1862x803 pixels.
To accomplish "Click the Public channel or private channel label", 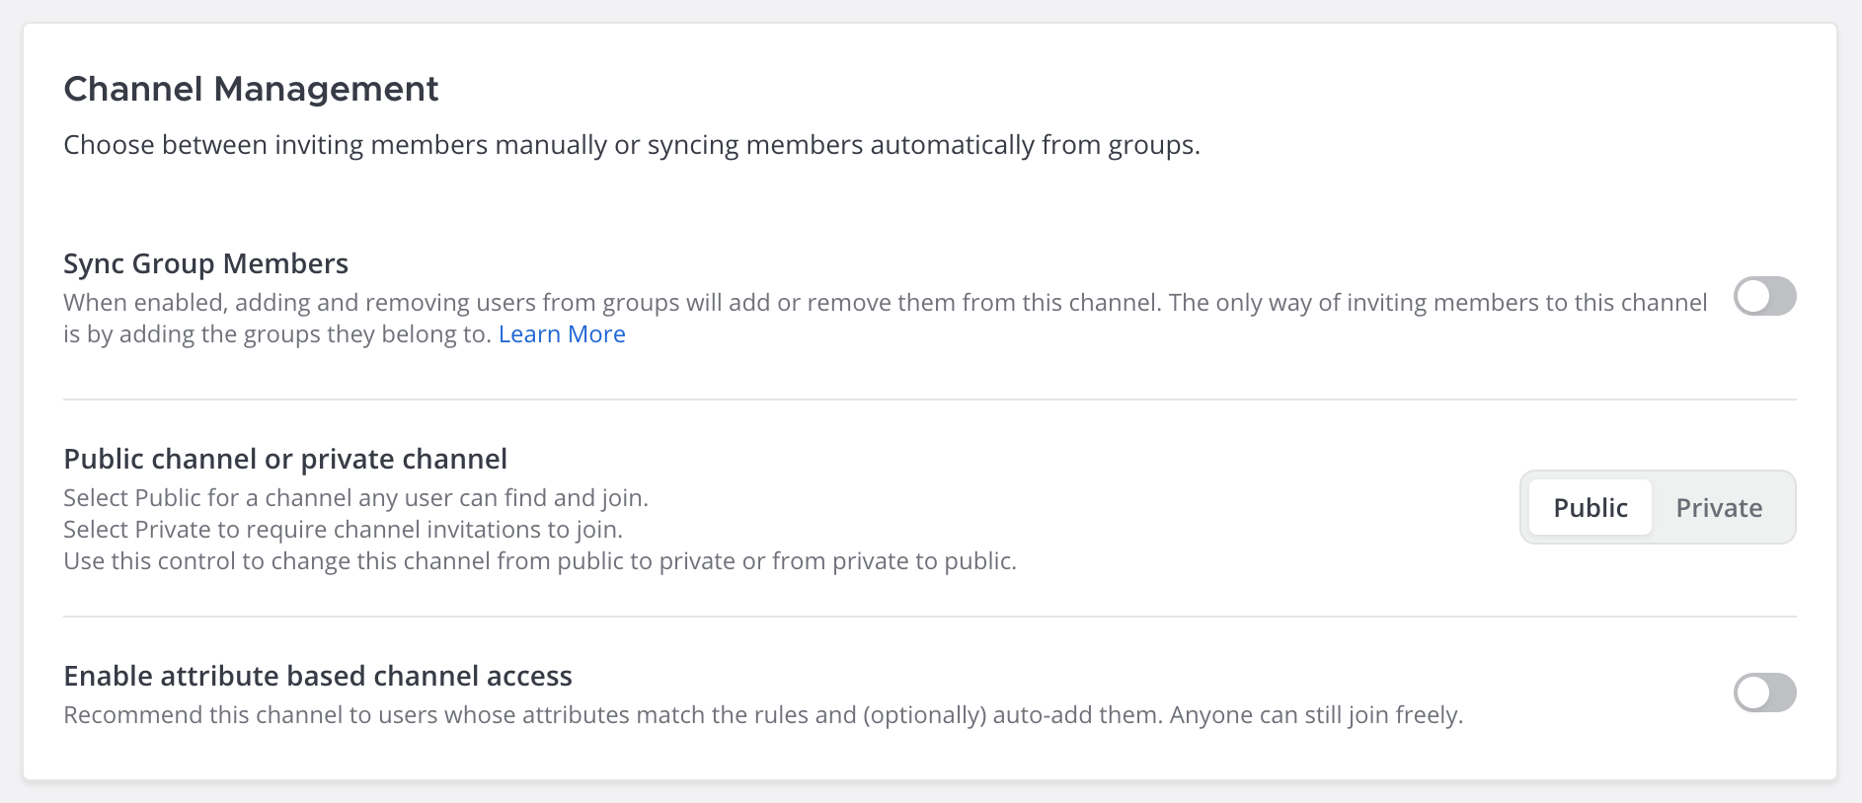I will [x=285, y=459].
